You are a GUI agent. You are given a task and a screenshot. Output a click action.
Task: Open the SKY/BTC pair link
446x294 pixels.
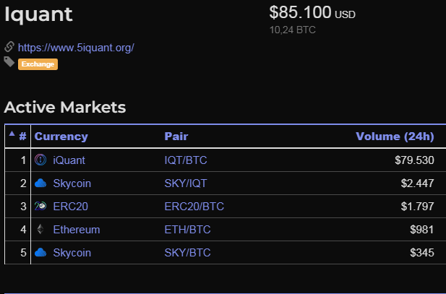[186, 253]
